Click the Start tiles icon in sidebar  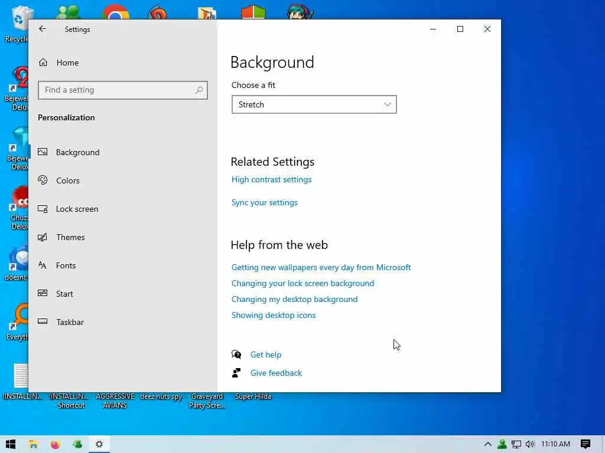click(43, 293)
